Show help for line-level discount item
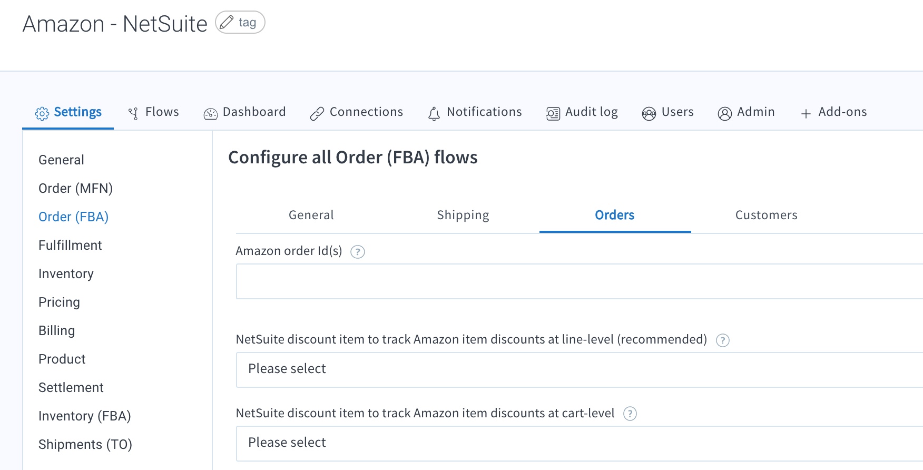 723,340
